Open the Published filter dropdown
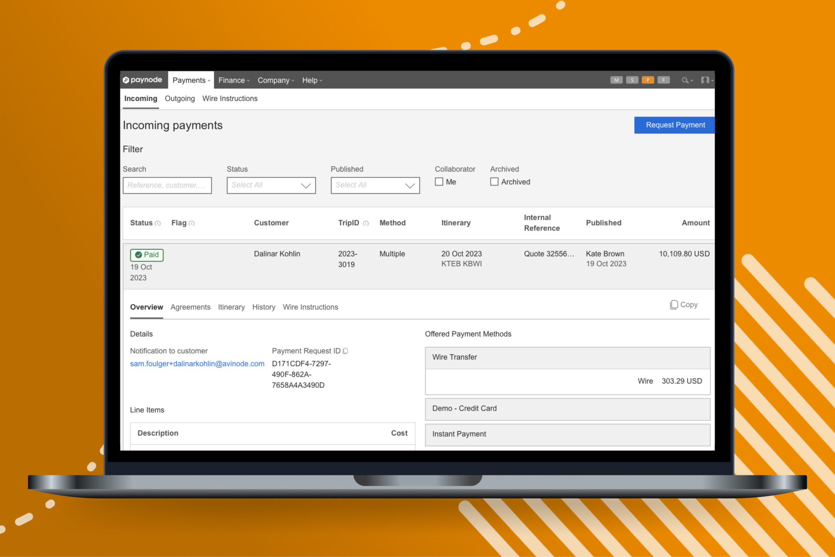835x557 pixels. (375, 185)
